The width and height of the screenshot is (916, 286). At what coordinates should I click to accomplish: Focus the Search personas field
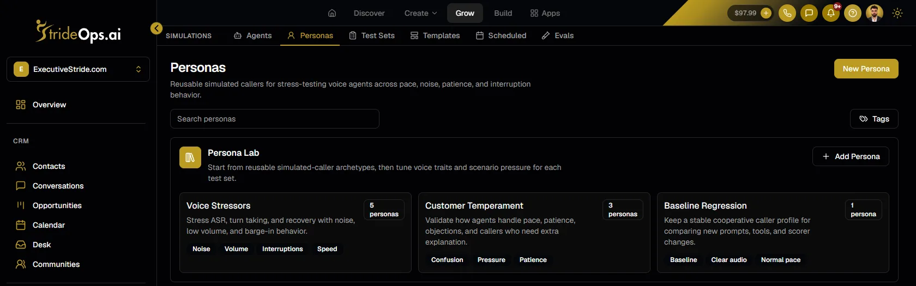[275, 119]
